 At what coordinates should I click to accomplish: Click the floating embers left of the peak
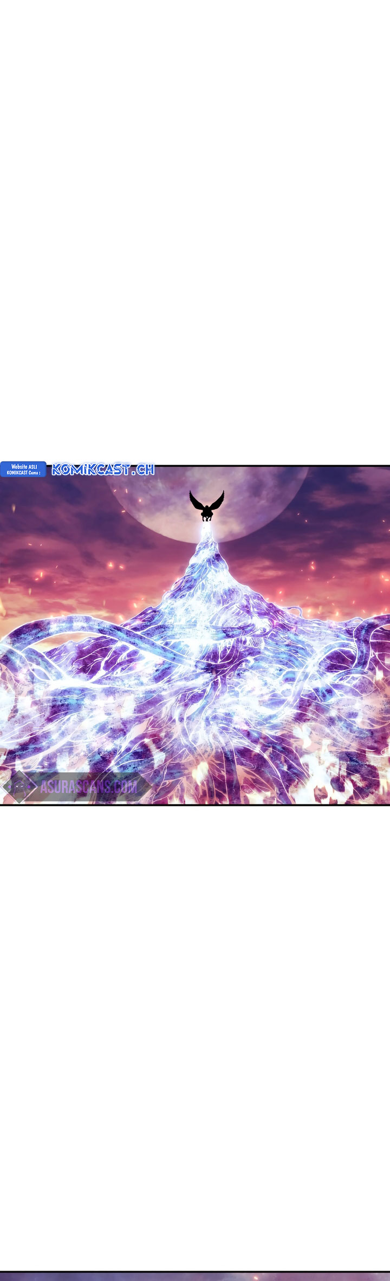point(114,566)
